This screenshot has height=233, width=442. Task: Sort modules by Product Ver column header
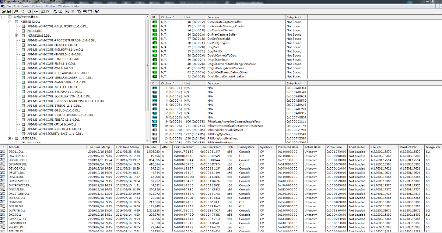tap(411, 147)
